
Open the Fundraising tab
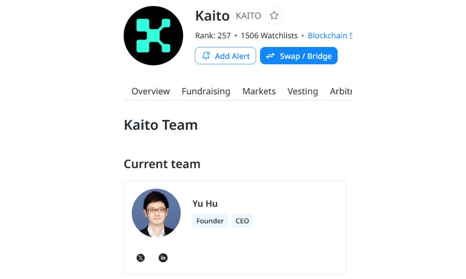pyautogui.click(x=206, y=91)
